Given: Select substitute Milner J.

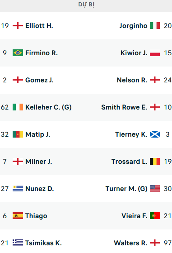Looking at the screenshot, I should [39, 162].
